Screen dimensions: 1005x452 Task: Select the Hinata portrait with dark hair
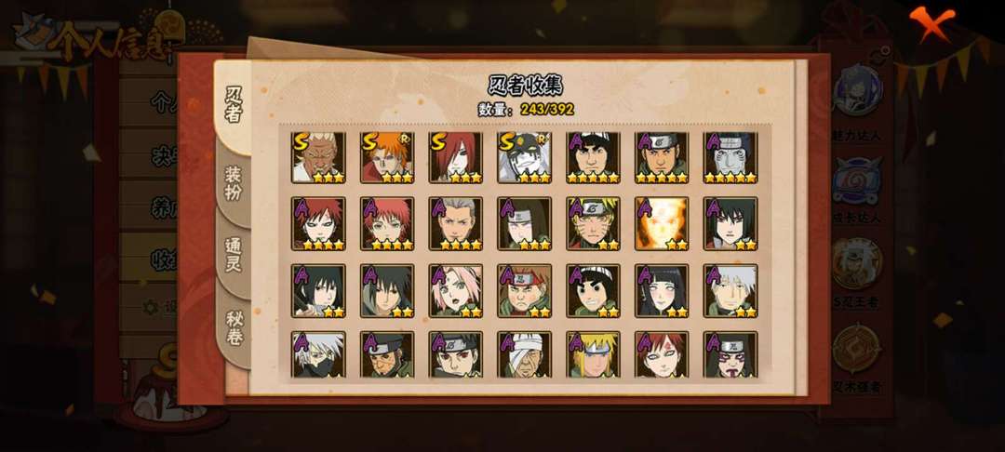click(x=662, y=291)
